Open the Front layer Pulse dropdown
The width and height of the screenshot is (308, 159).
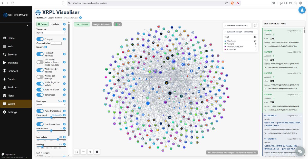pyautogui.click(x=51, y=105)
